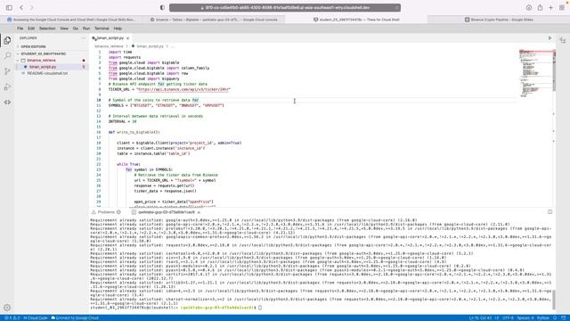Image resolution: width=570 pixels, height=321 pixels.
Task: Open Source Control view in activity bar
Action: click(7, 71)
